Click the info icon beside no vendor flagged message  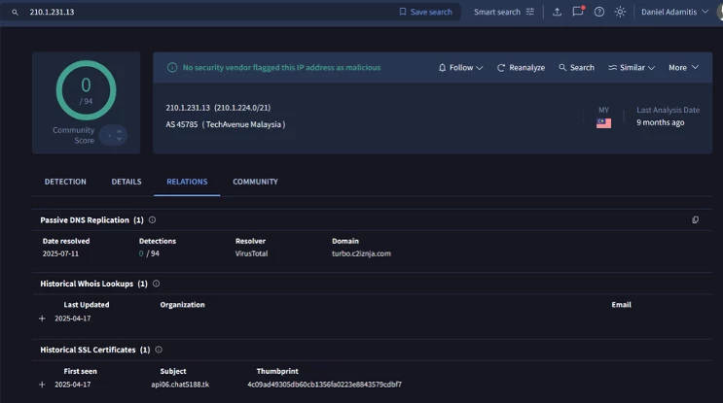(x=172, y=68)
